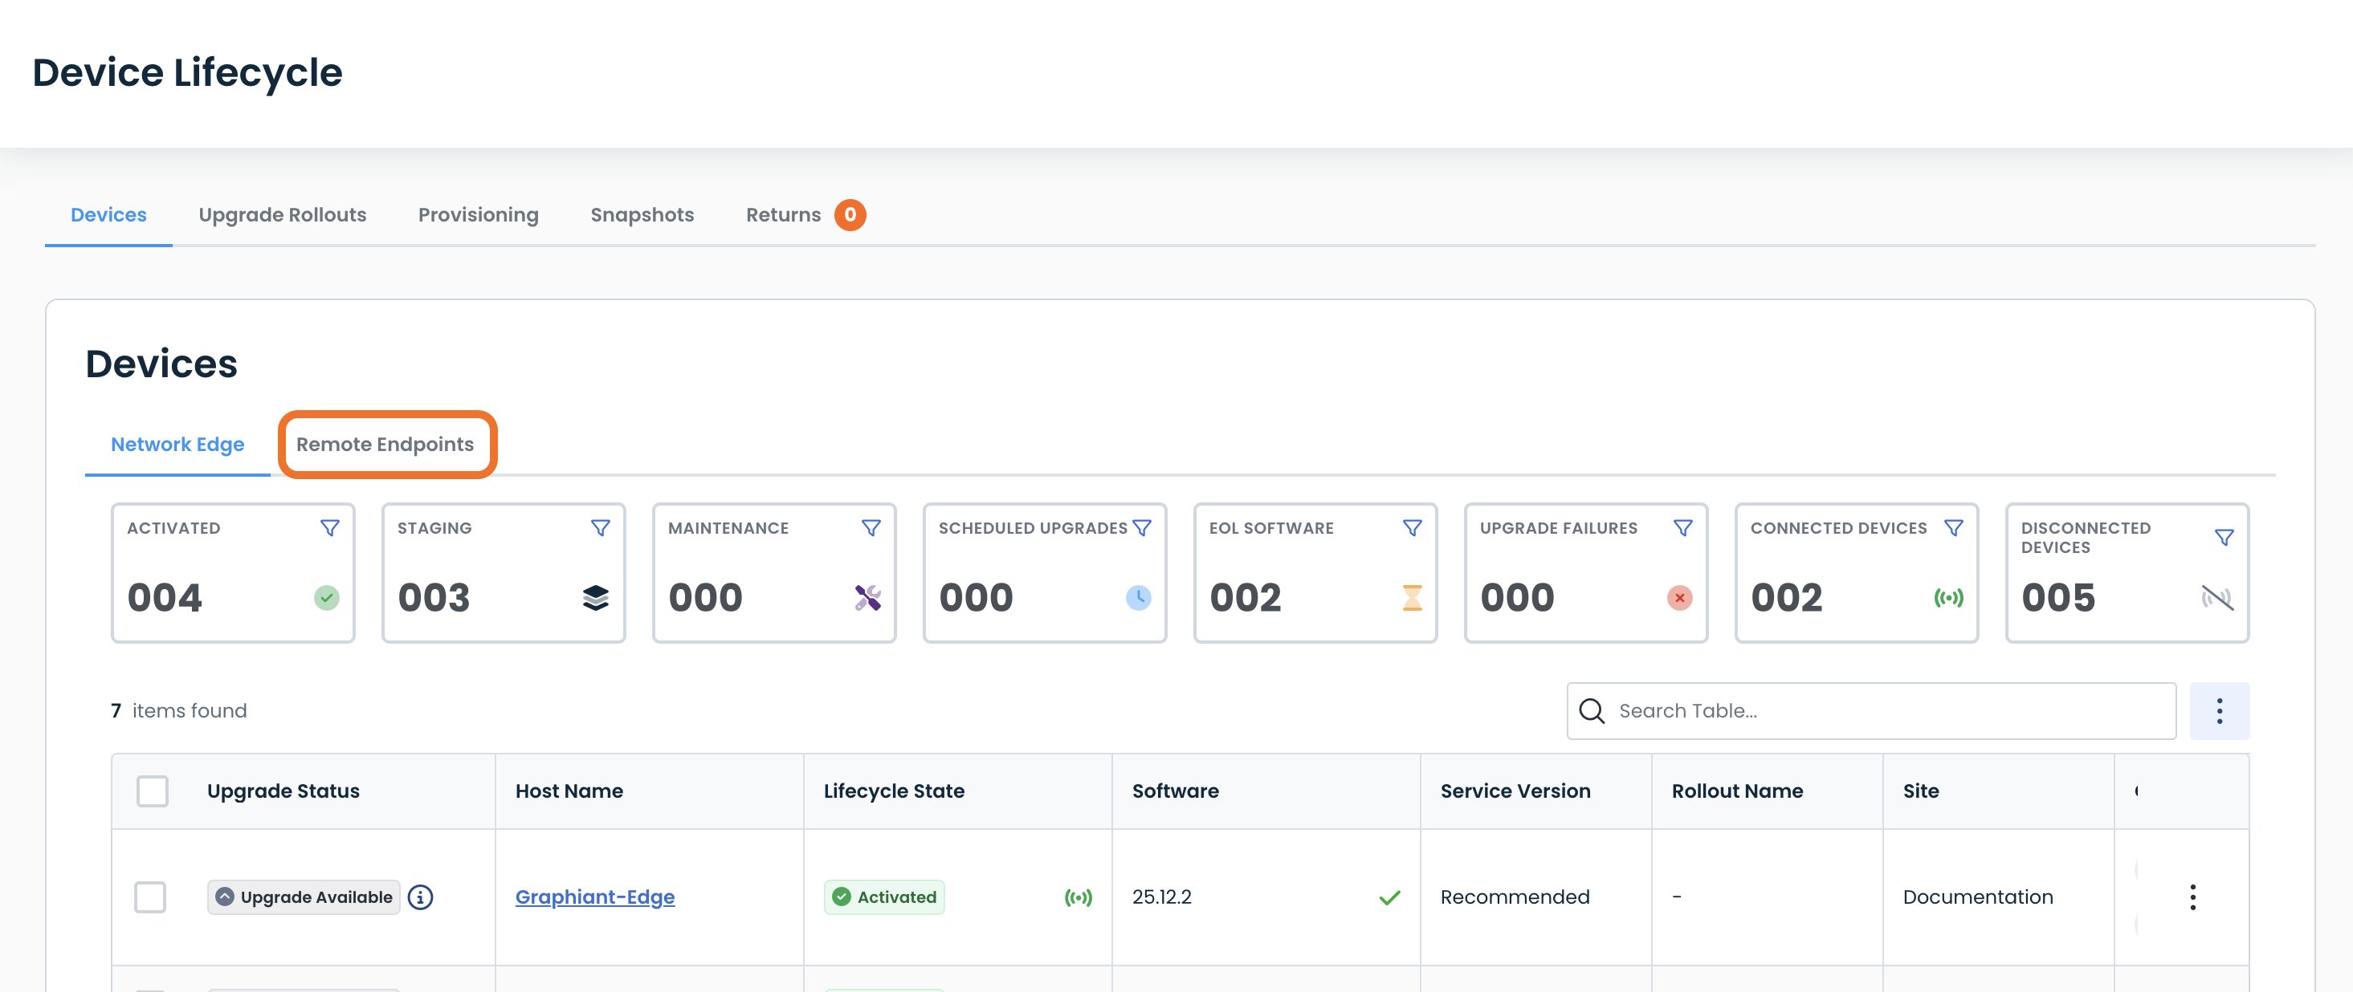This screenshot has width=2353, height=992.
Task: Open the Graphiant-Edge host link
Action: [x=594, y=897]
